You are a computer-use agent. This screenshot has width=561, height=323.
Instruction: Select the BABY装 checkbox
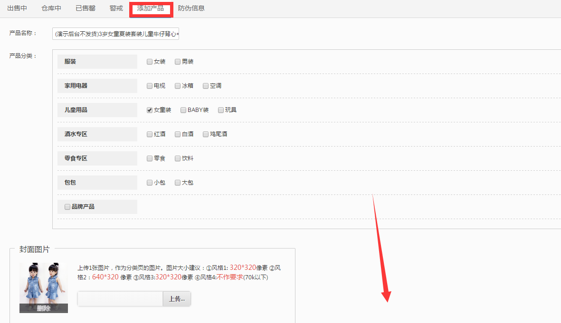pyautogui.click(x=183, y=110)
